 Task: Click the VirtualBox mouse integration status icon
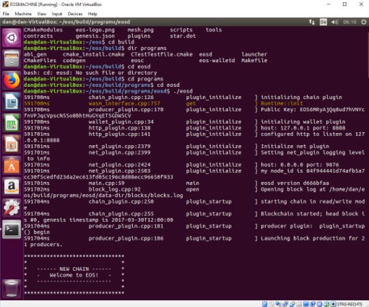click(x=327, y=304)
